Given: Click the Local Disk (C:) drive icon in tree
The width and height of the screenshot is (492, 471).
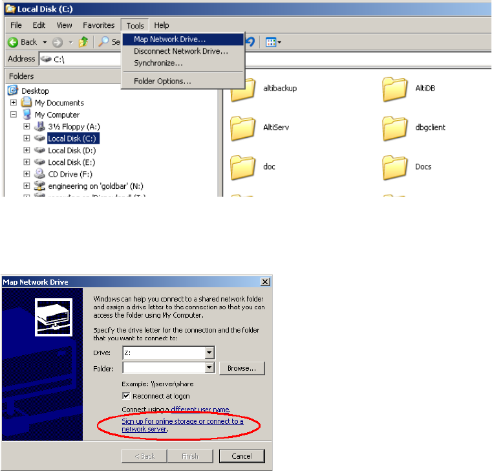Looking at the screenshot, I should (39, 138).
